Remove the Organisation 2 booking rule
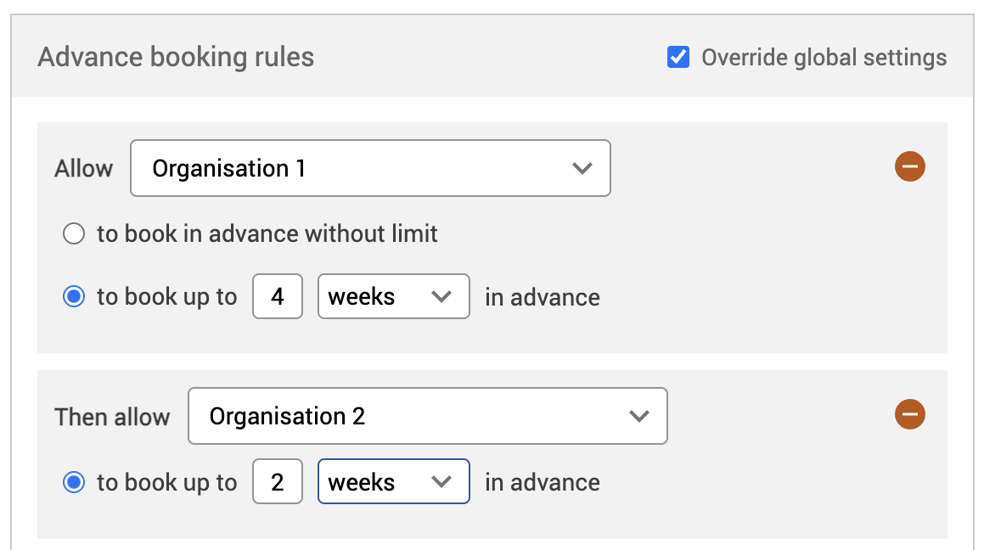 coord(909,414)
